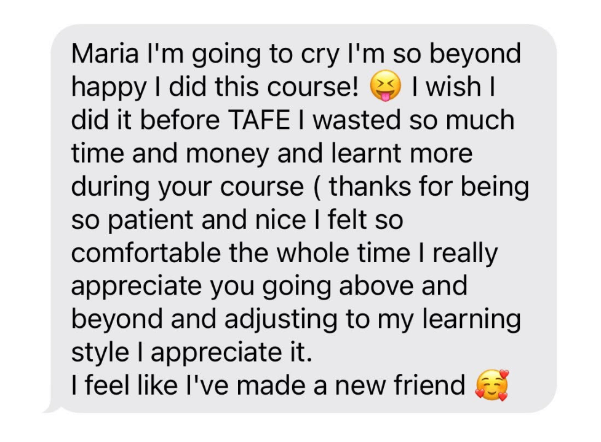The height and width of the screenshot is (442, 601).
Task: Click the word "money" in the message
Action: click(x=228, y=155)
